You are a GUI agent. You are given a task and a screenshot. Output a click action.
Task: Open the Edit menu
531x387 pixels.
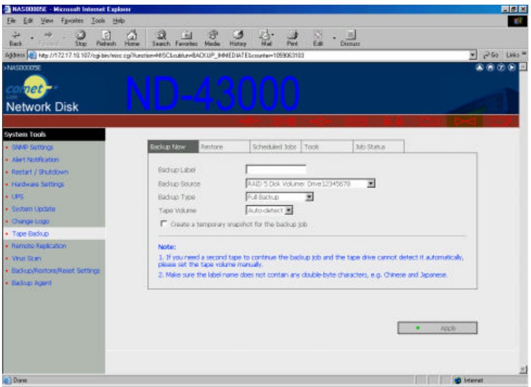(28, 21)
